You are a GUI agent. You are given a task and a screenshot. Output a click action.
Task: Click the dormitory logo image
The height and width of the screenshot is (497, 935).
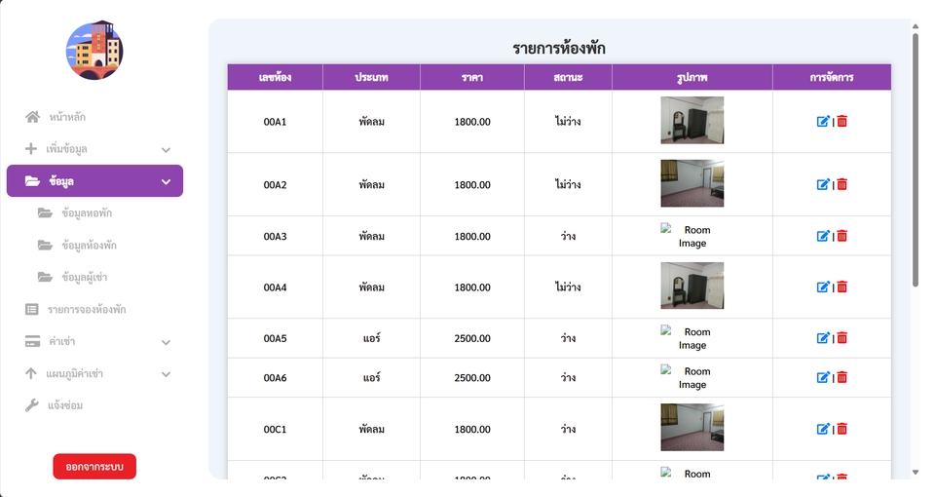point(94,50)
